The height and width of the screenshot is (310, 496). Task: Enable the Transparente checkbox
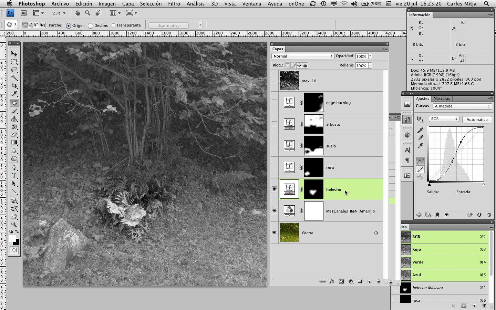114,25
